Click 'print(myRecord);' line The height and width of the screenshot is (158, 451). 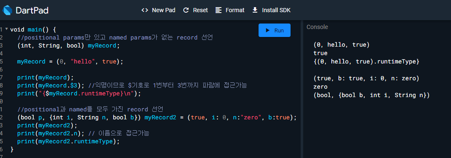click(x=45, y=77)
